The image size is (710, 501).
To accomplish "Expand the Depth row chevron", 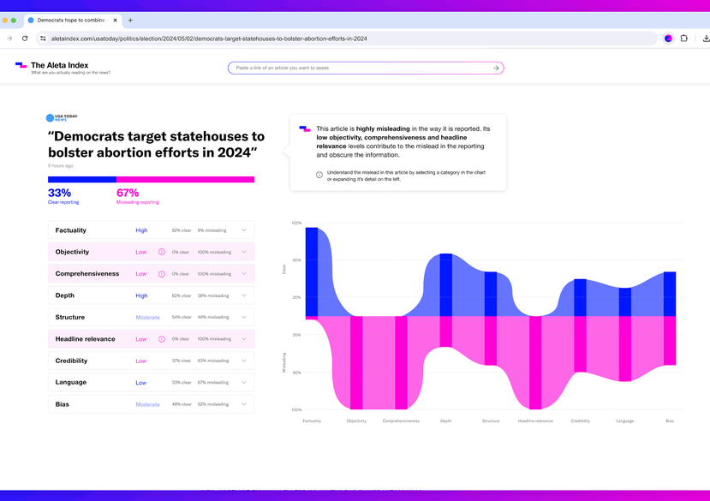I will (244, 295).
